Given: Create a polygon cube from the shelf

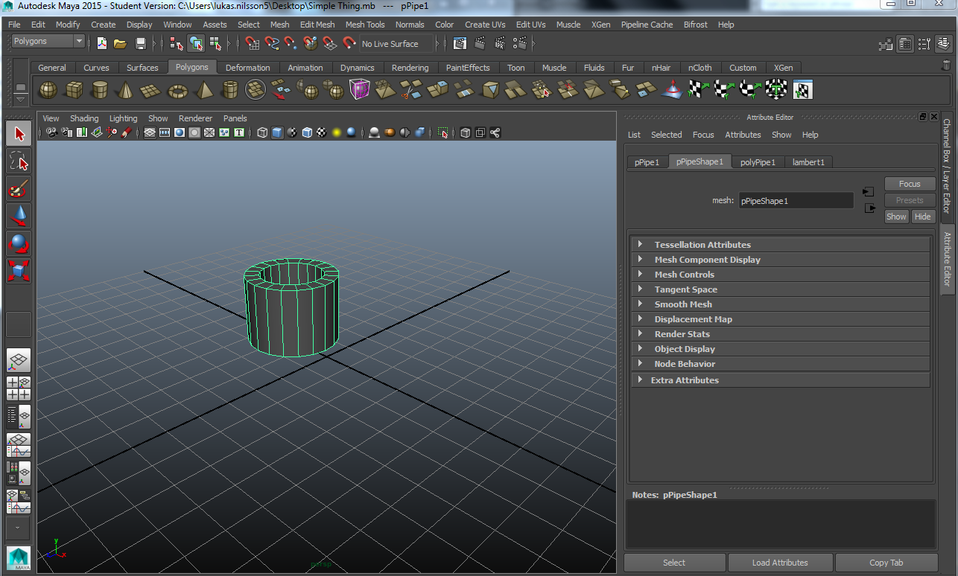Looking at the screenshot, I should pos(74,90).
